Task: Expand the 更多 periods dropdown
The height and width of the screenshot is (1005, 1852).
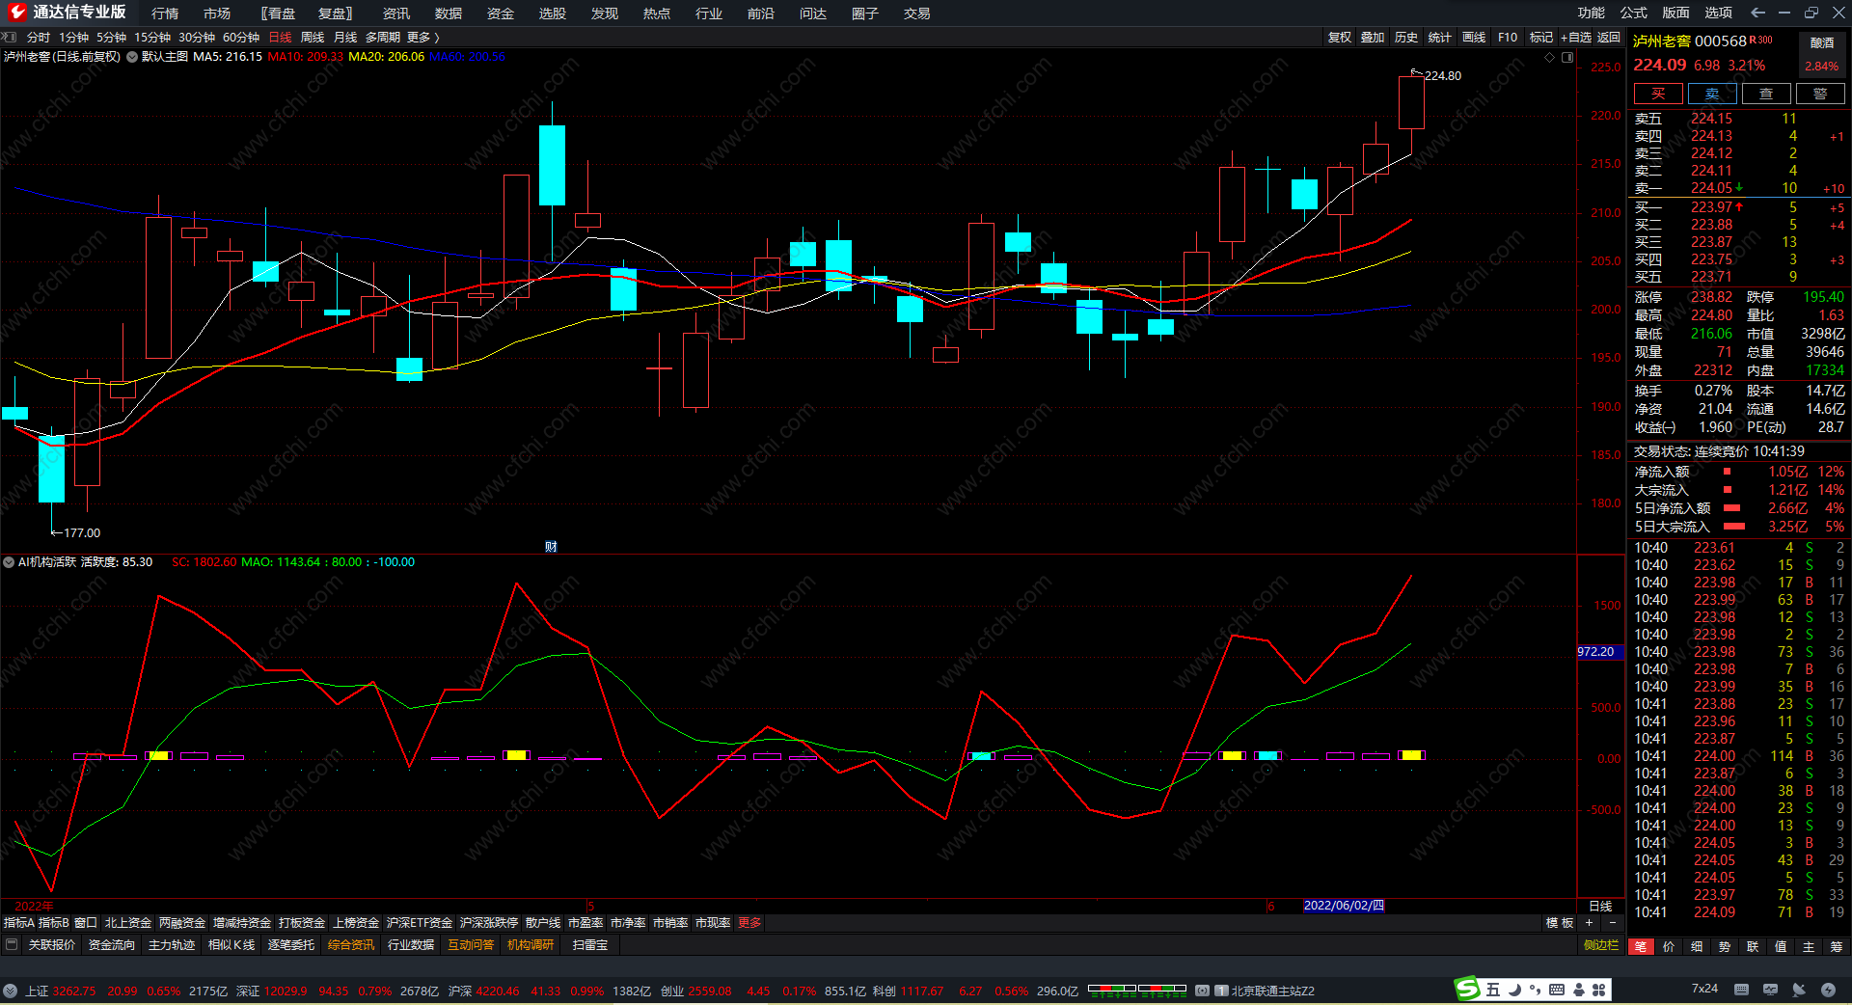Action: 422,38
